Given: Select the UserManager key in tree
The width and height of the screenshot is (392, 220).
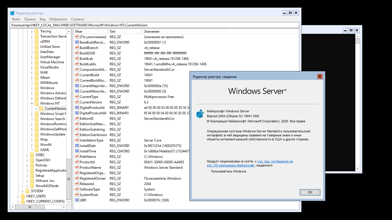Looking at the screenshot, I should tap(50, 57).
